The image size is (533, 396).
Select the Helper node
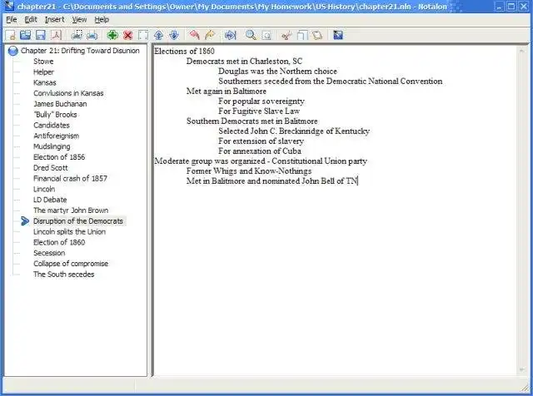(x=43, y=72)
